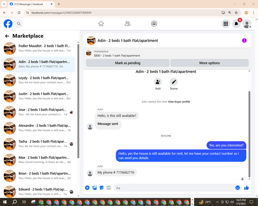This screenshot has width=258, height=206.
Task: Open the Facebook menu grid icon
Action: tap(225, 24)
